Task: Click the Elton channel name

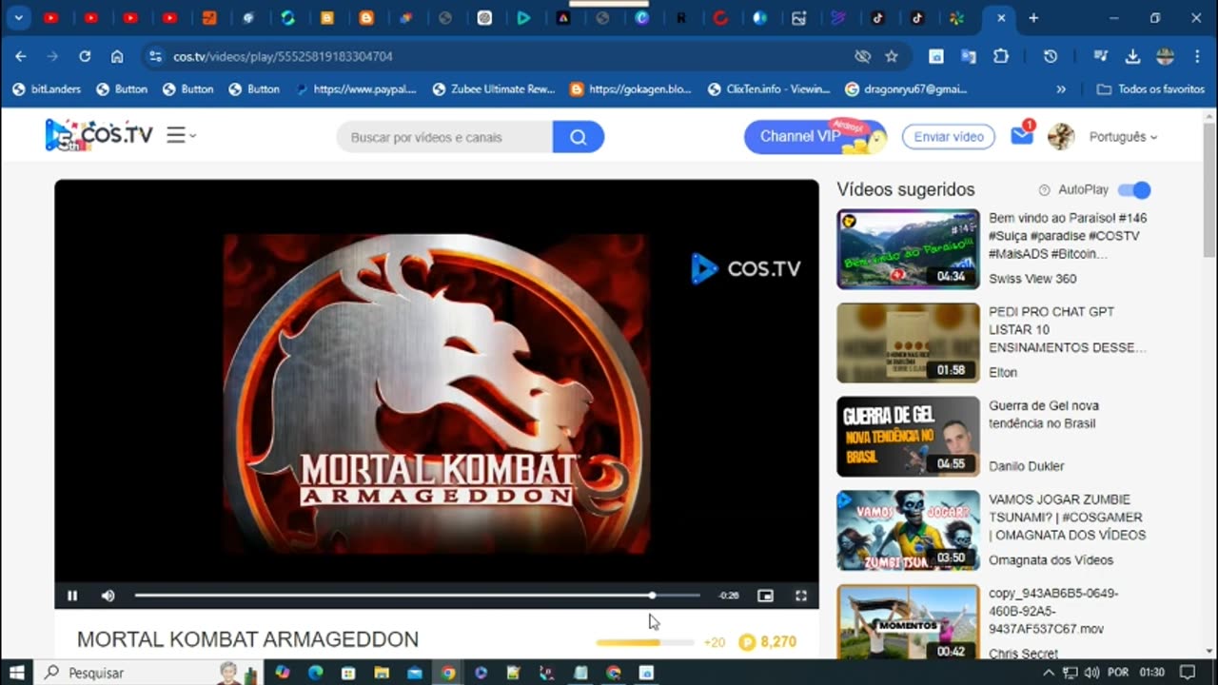Action: [1003, 372]
